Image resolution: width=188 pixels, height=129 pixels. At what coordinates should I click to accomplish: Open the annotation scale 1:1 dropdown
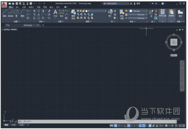coord(162,126)
